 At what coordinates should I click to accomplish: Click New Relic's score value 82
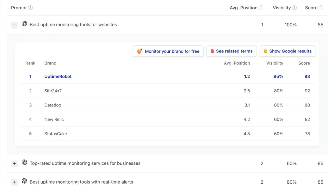click(307, 119)
